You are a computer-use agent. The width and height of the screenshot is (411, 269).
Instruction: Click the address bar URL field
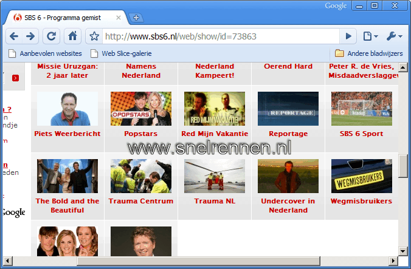pos(221,36)
